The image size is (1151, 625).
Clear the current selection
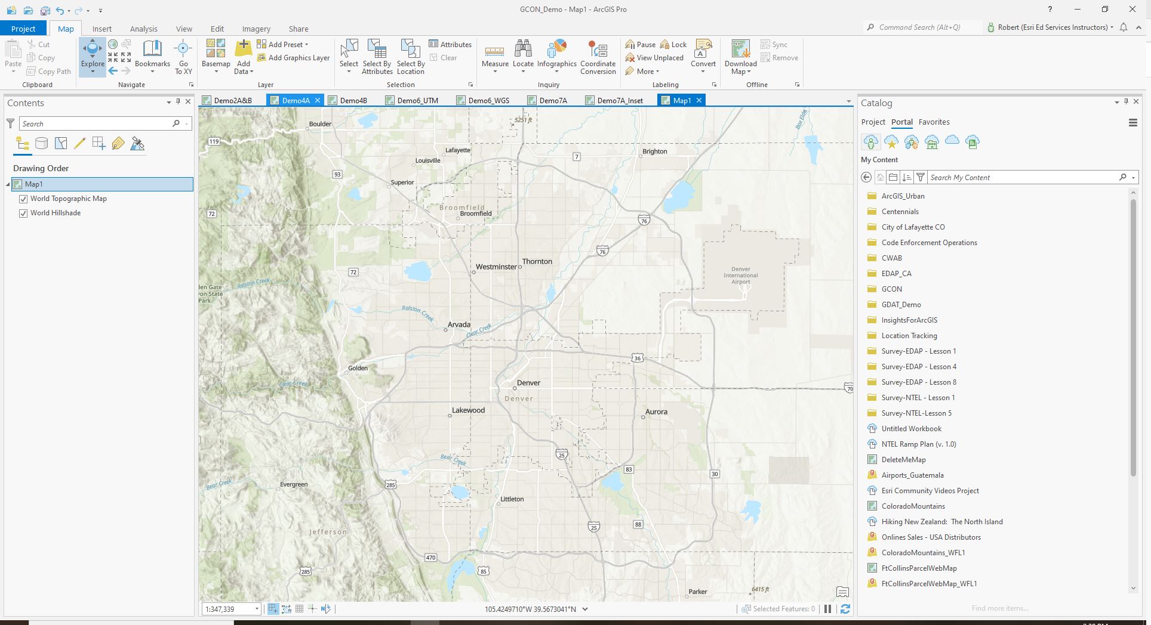point(445,58)
